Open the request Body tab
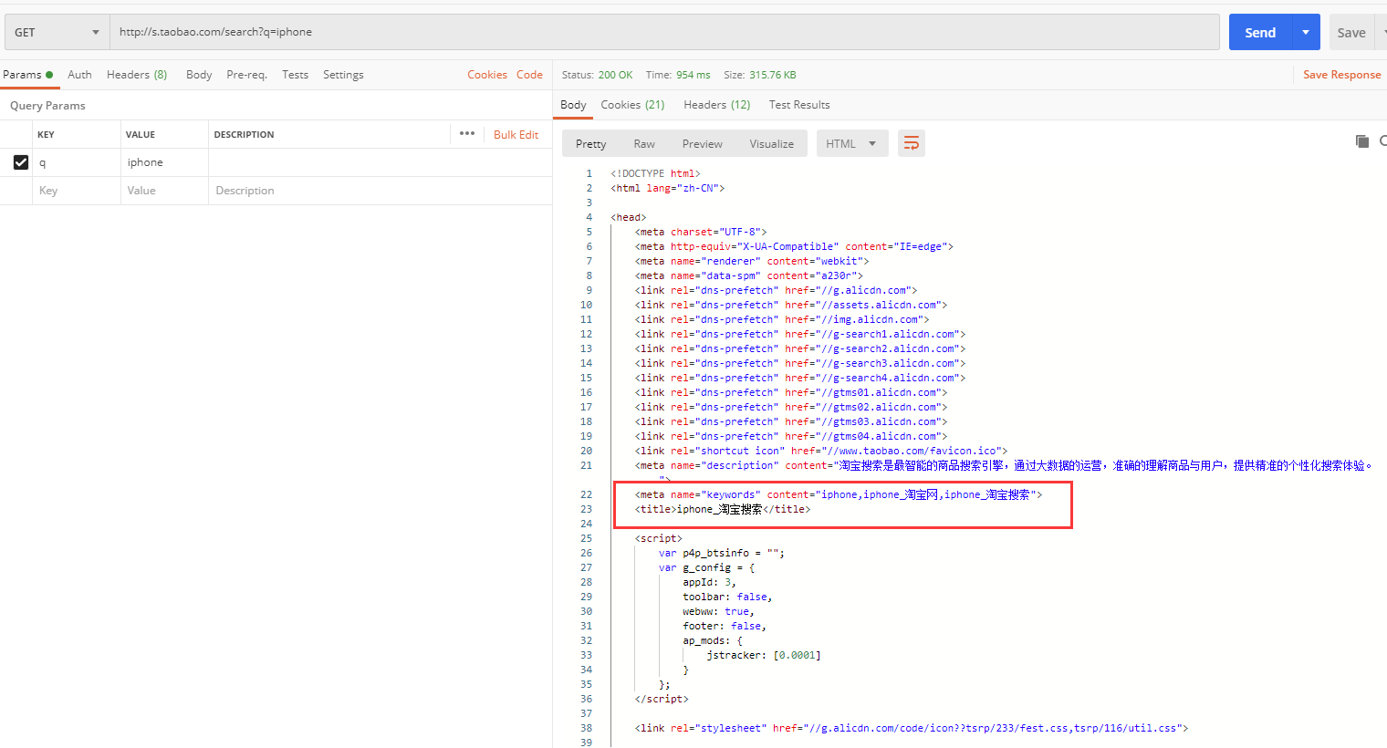Viewport: 1387px width, 748px height. pos(199,75)
